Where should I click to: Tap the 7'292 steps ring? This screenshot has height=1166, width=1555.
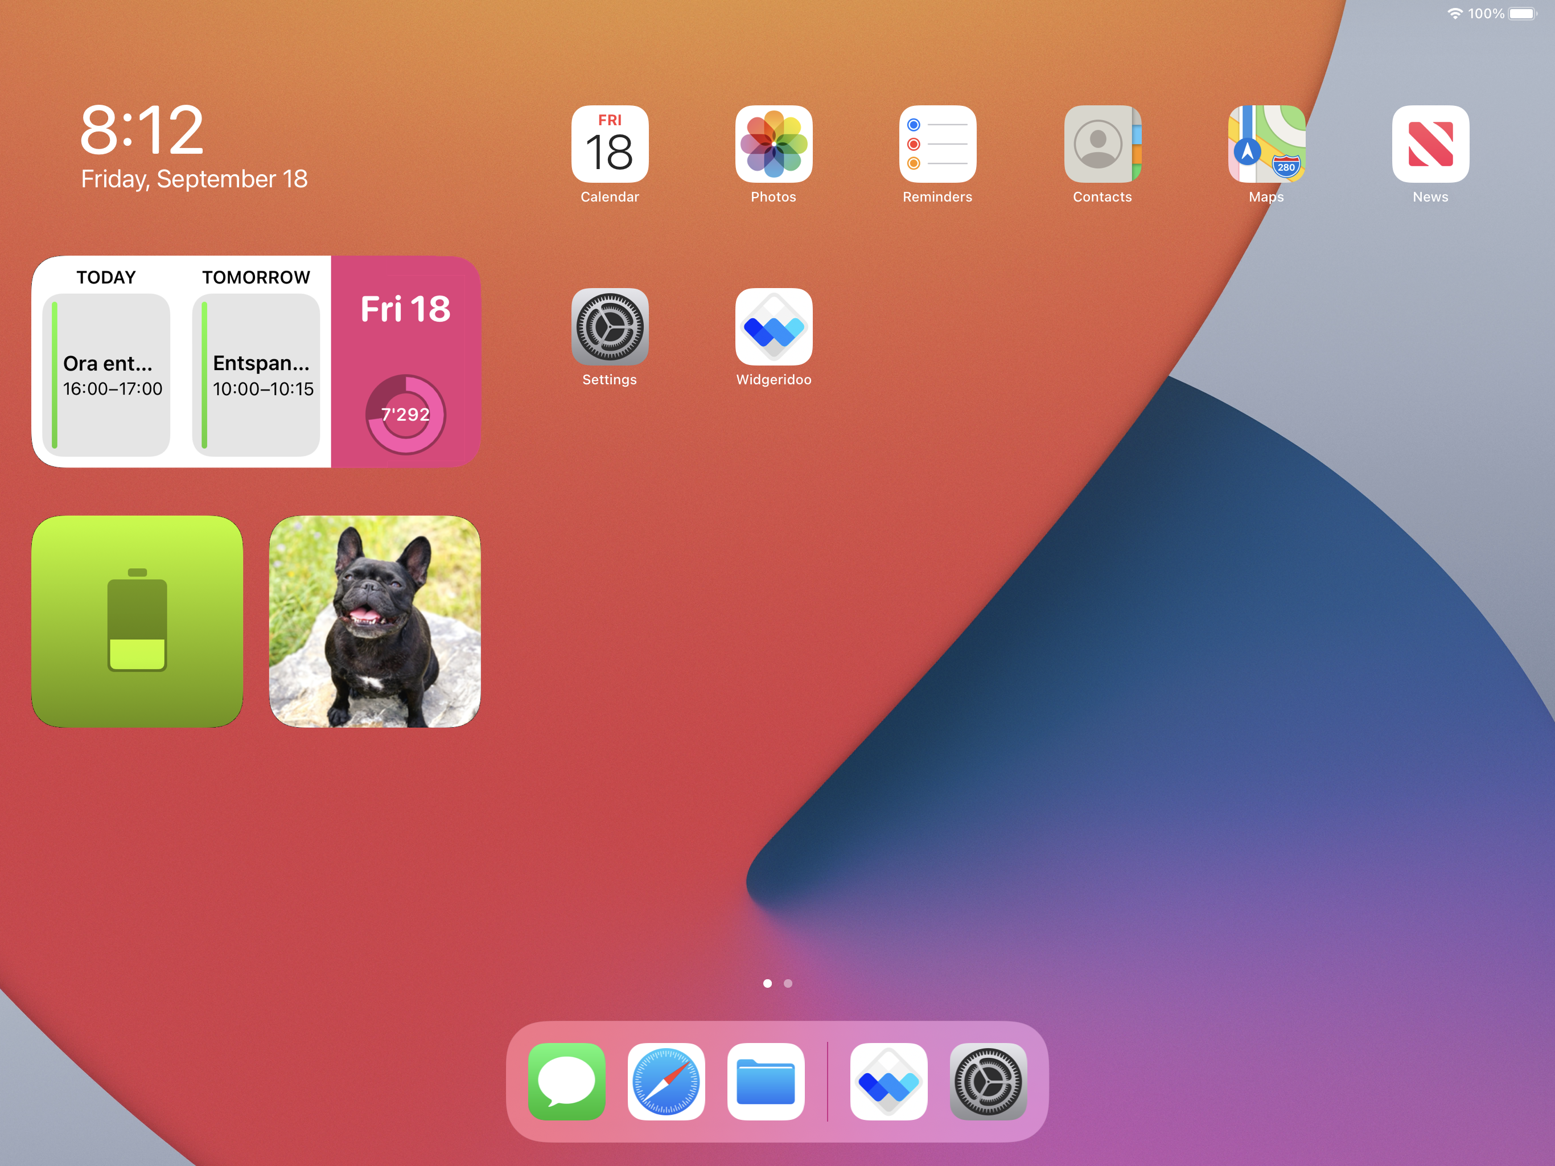click(x=406, y=414)
